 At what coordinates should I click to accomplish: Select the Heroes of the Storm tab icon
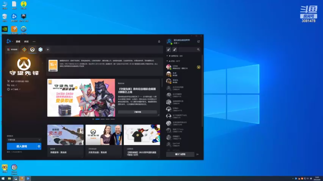click(x=40, y=49)
